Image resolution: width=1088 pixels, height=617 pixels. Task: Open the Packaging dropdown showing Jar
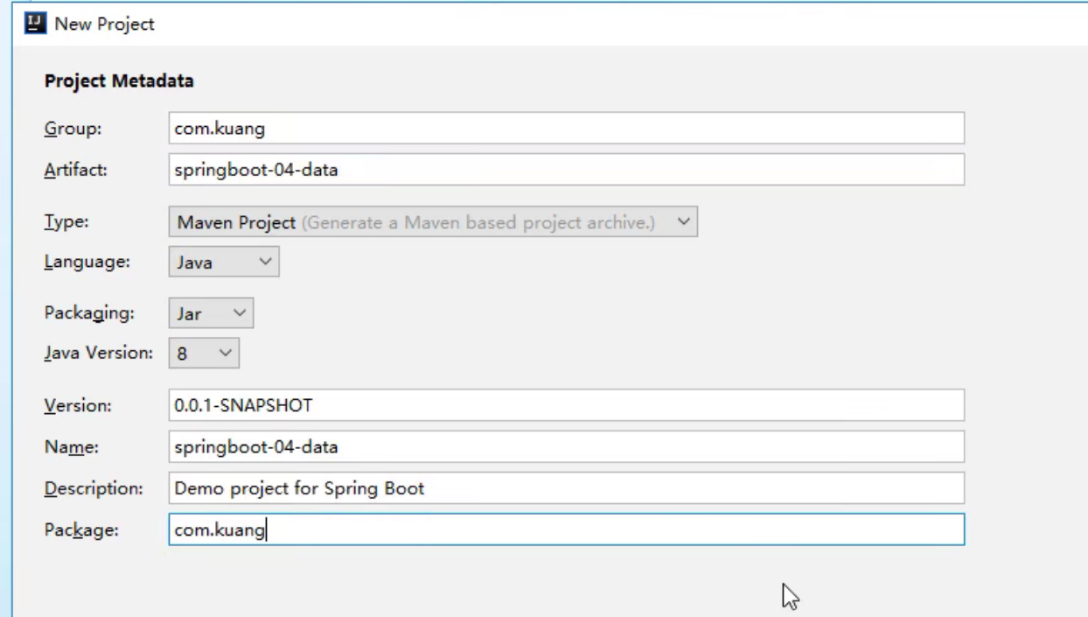pos(211,312)
